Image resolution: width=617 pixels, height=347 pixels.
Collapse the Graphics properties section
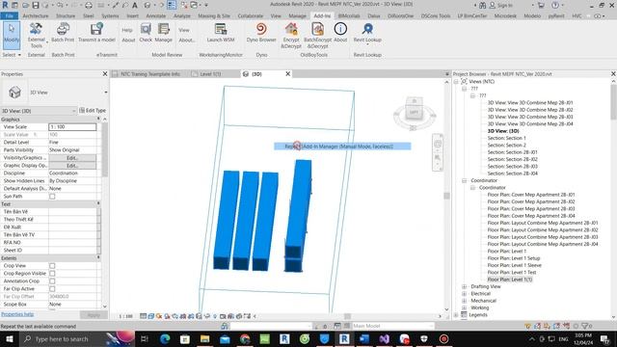click(98, 119)
